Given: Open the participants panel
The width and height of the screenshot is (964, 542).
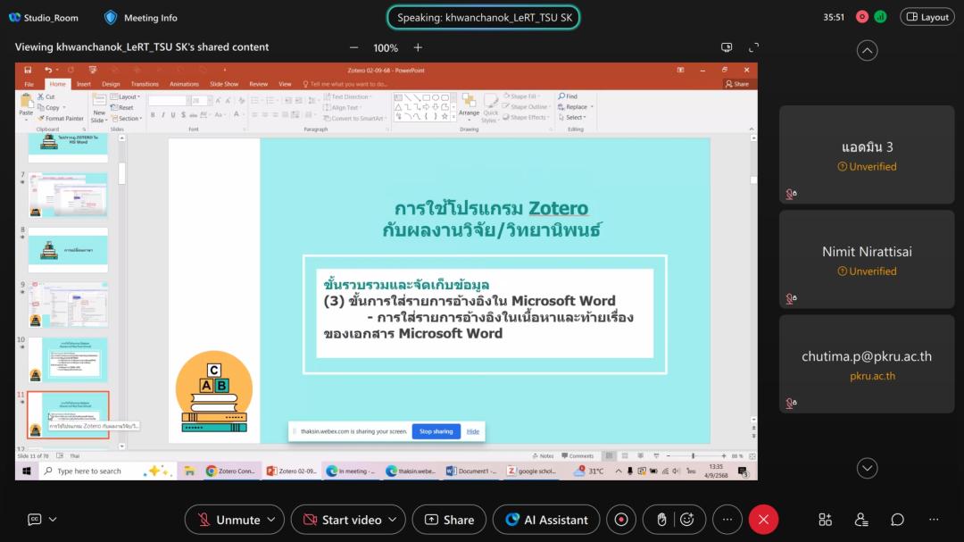Looking at the screenshot, I should click(861, 520).
